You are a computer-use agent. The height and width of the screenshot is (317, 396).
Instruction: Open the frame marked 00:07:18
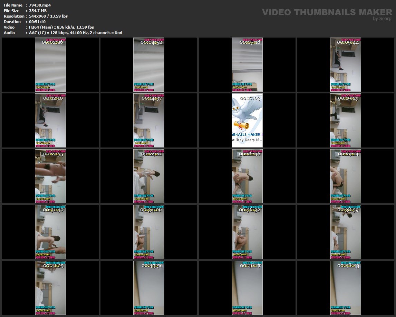coord(247,64)
